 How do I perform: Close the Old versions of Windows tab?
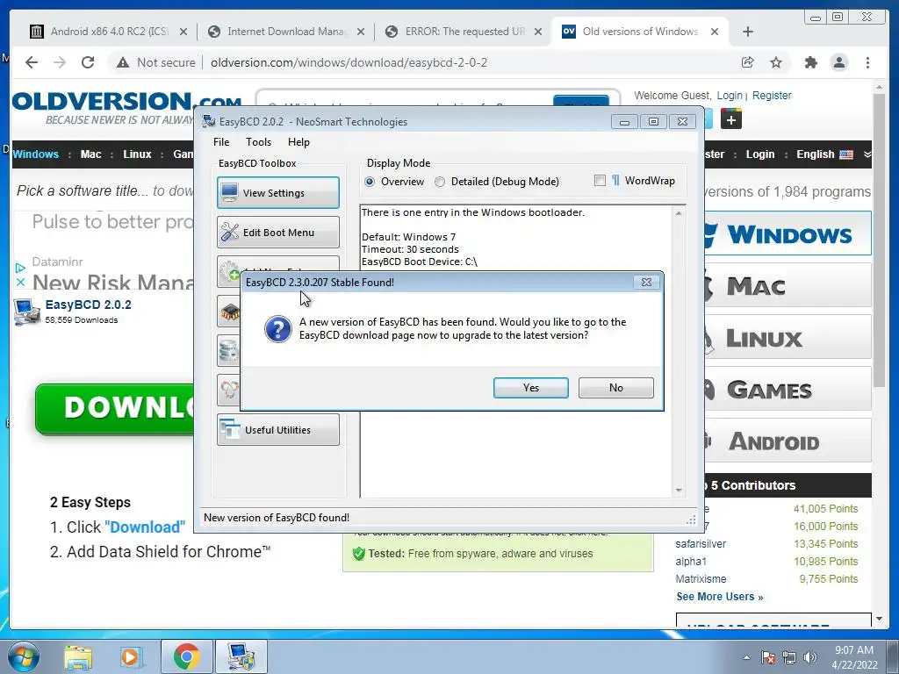[x=715, y=32]
